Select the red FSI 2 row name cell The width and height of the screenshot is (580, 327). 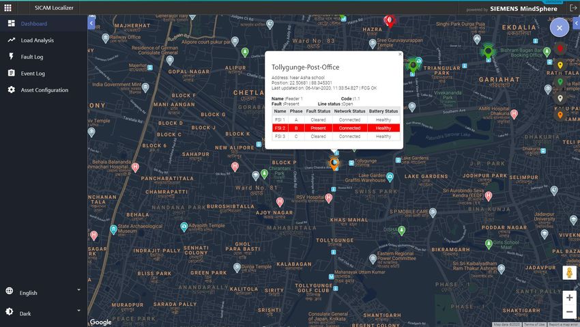(x=280, y=128)
